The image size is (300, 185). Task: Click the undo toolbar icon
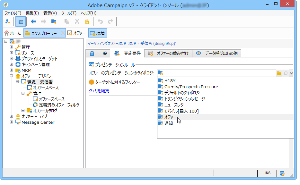100,21
